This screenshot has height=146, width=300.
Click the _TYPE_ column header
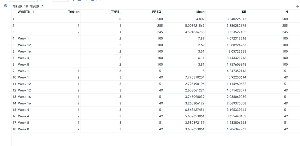[x=115, y=12]
